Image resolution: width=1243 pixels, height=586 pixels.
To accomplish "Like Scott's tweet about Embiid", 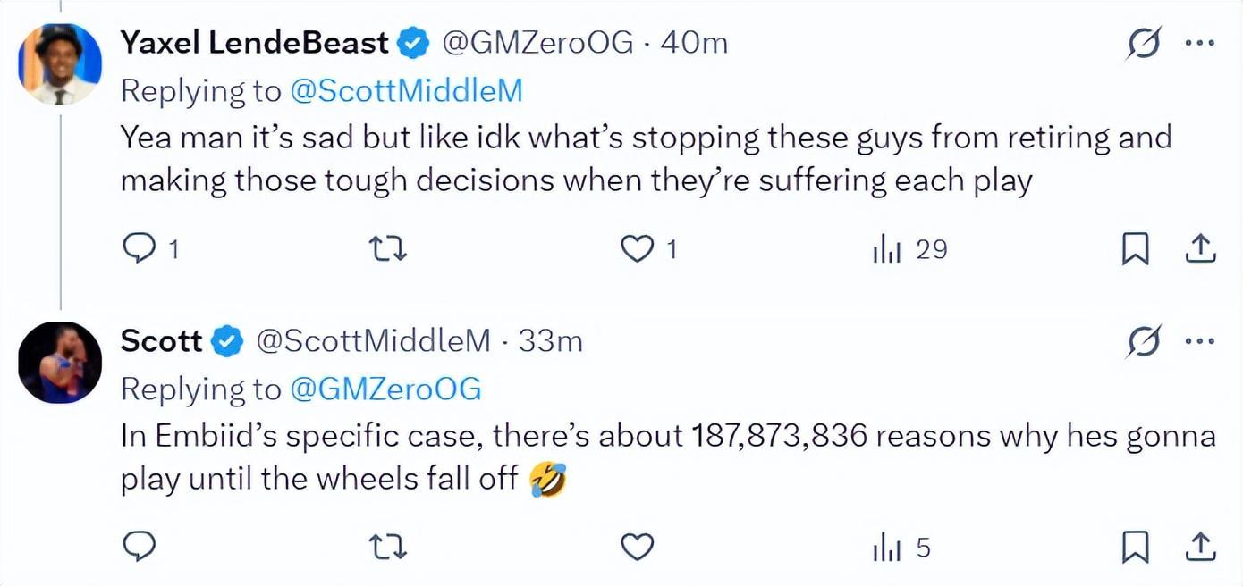I will 637,546.
